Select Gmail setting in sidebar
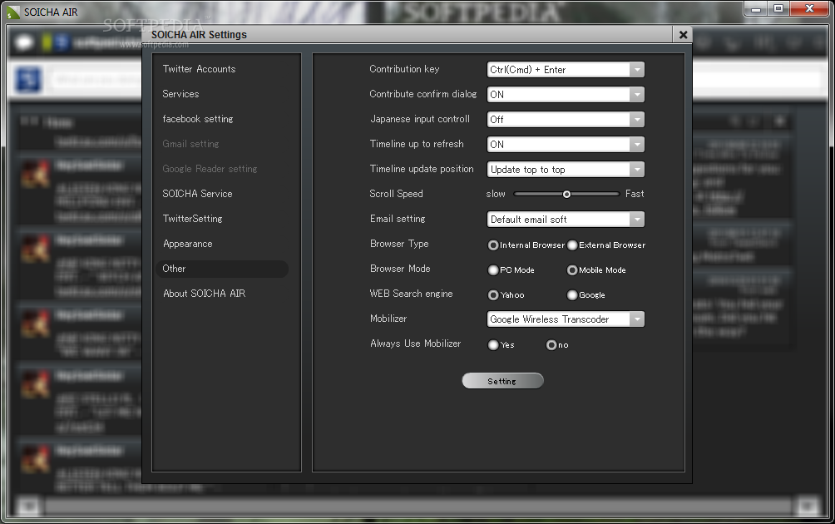 click(x=190, y=144)
